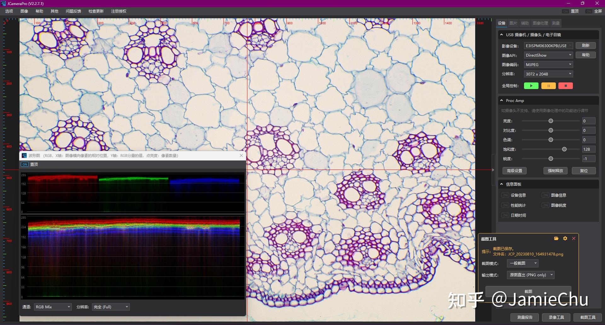Enable the 日期时间 toggle

pyautogui.click(x=505, y=216)
